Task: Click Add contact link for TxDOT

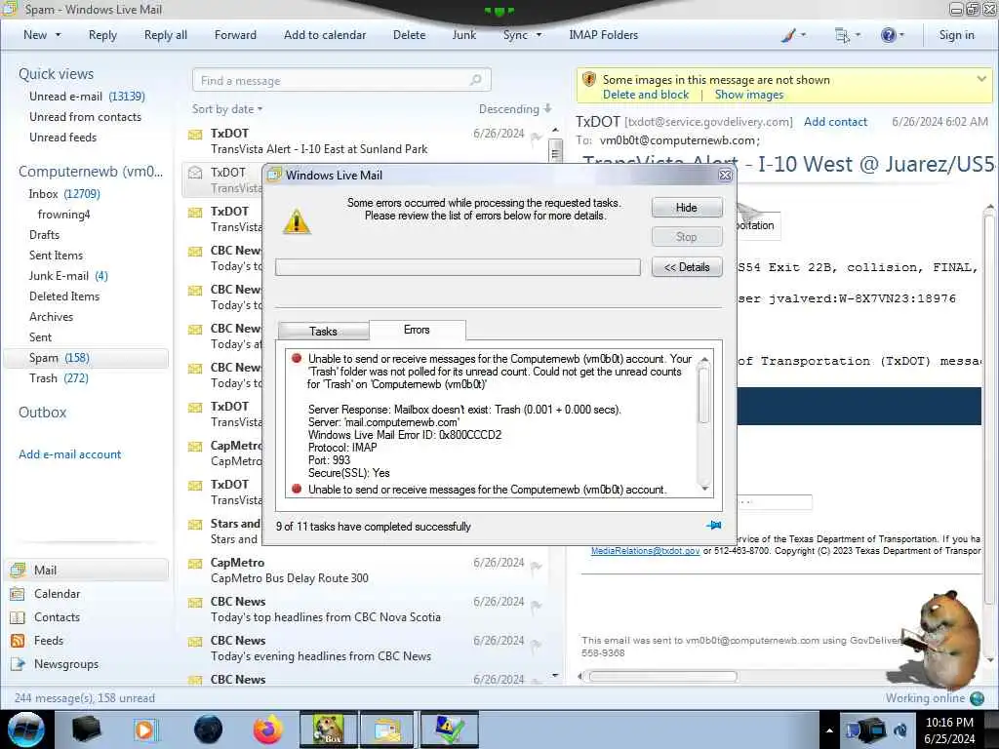Action: pos(835,122)
